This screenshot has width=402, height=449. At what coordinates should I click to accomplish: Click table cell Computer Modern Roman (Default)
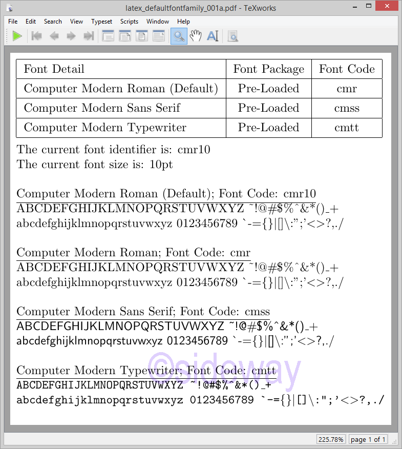pyautogui.click(x=121, y=89)
